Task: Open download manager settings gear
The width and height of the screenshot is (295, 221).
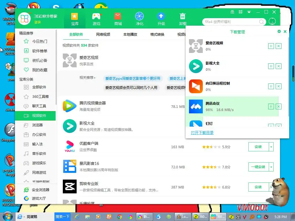Action: pyautogui.click(x=279, y=31)
